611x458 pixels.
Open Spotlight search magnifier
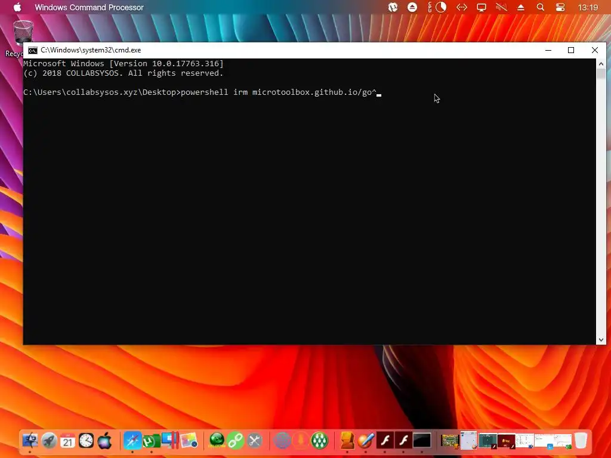point(541,7)
